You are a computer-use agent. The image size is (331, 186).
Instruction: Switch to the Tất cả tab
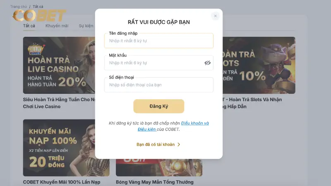pos(29,26)
